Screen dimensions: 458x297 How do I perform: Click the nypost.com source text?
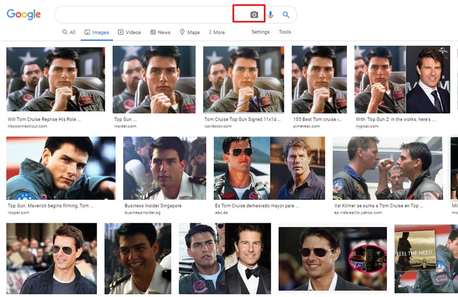(x=367, y=126)
